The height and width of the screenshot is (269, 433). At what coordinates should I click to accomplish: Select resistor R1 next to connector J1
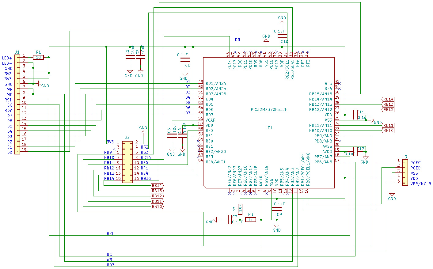(x=38, y=57)
